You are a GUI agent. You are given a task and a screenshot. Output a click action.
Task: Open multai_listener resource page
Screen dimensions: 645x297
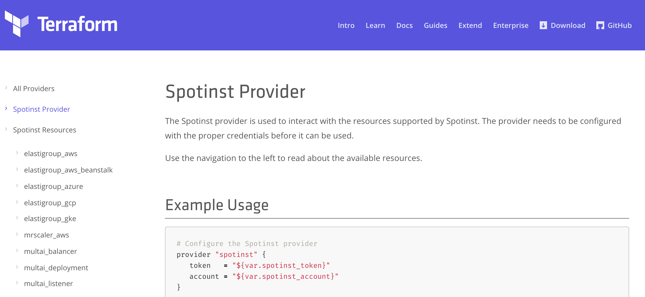tap(48, 284)
